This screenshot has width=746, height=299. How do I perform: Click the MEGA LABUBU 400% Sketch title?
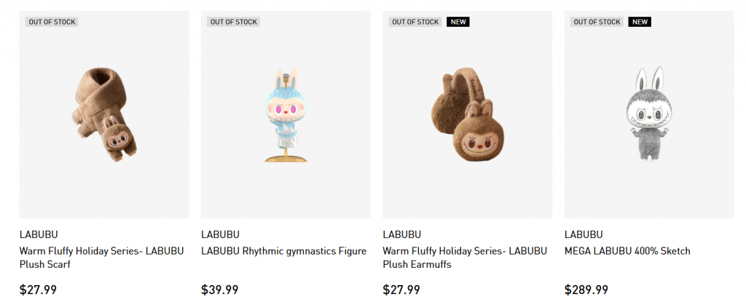pyautogui.click(x=627, y=251)
